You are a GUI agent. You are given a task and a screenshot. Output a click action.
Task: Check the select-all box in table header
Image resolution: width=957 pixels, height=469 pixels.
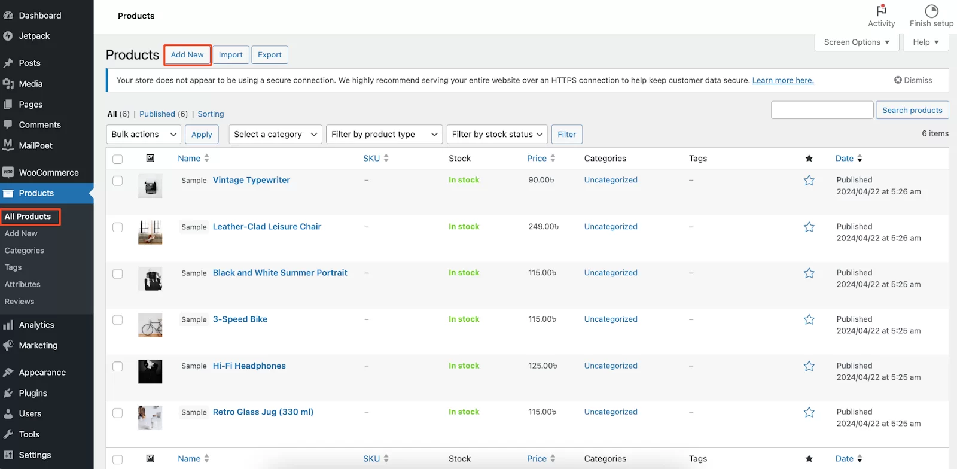pos(117,159)
